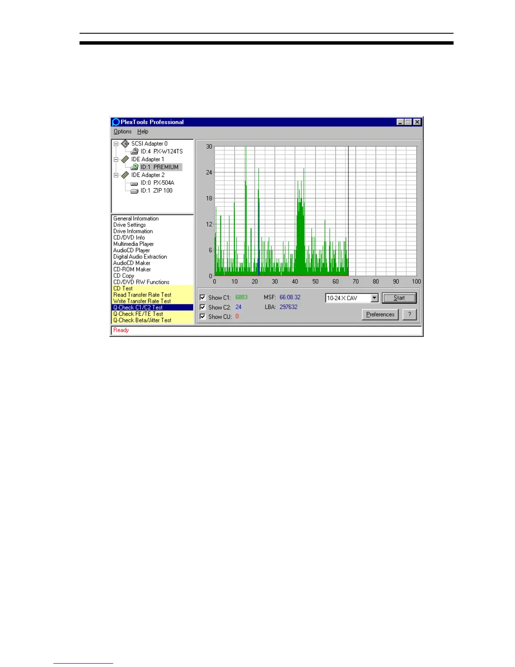Viewport: 515px width, 667px height.
Task: Open Drive Settings
Action: pyautogui.click(x=130, y=225)
